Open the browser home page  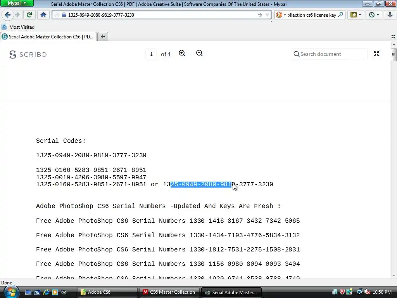[x=43, y=15]
